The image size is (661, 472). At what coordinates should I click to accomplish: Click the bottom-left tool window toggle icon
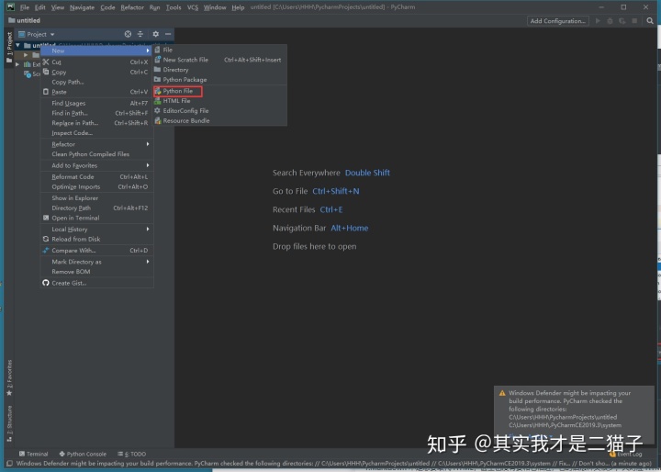(x=9, y=463)
